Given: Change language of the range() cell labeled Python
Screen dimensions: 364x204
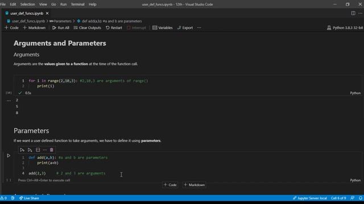Looking at the screenshot, I should tap(355, 93).
